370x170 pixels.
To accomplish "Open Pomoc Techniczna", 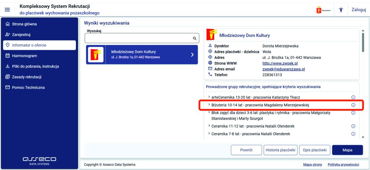I will [x=39, y=87].
